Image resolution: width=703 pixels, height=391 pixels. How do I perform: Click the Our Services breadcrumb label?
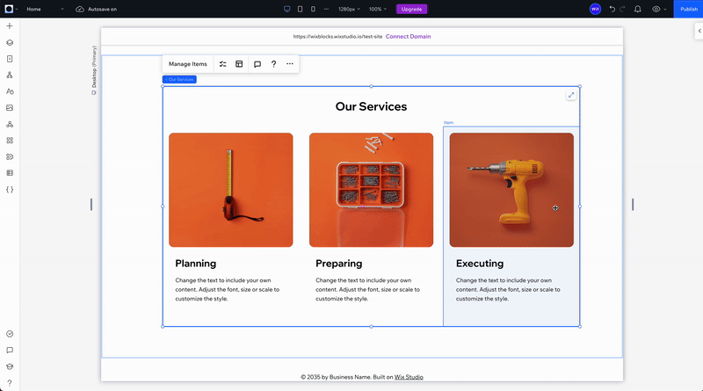coord(179,79)
